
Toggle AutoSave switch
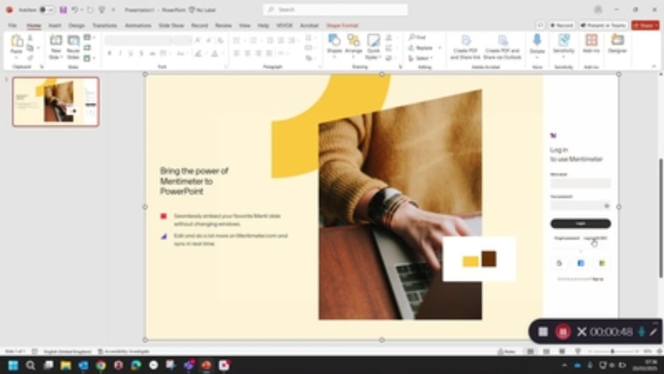pyautogui.click(x=46, y=10)
